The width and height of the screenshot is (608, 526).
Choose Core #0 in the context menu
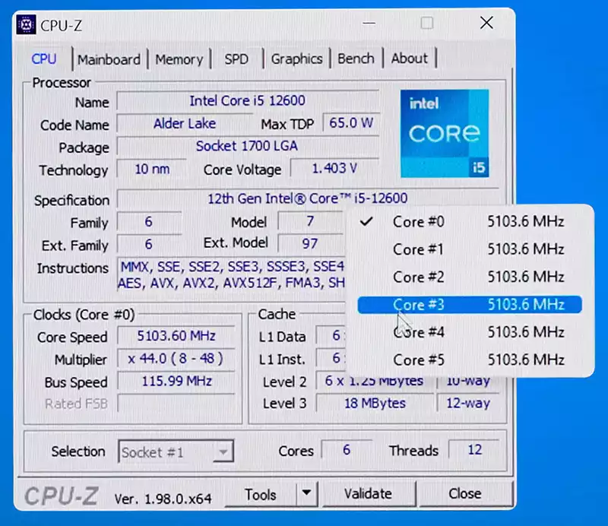click(x=470, y=221)
